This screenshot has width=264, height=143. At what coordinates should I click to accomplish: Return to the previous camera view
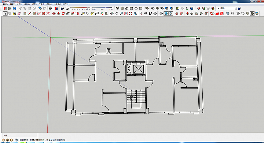pos(135,14)
